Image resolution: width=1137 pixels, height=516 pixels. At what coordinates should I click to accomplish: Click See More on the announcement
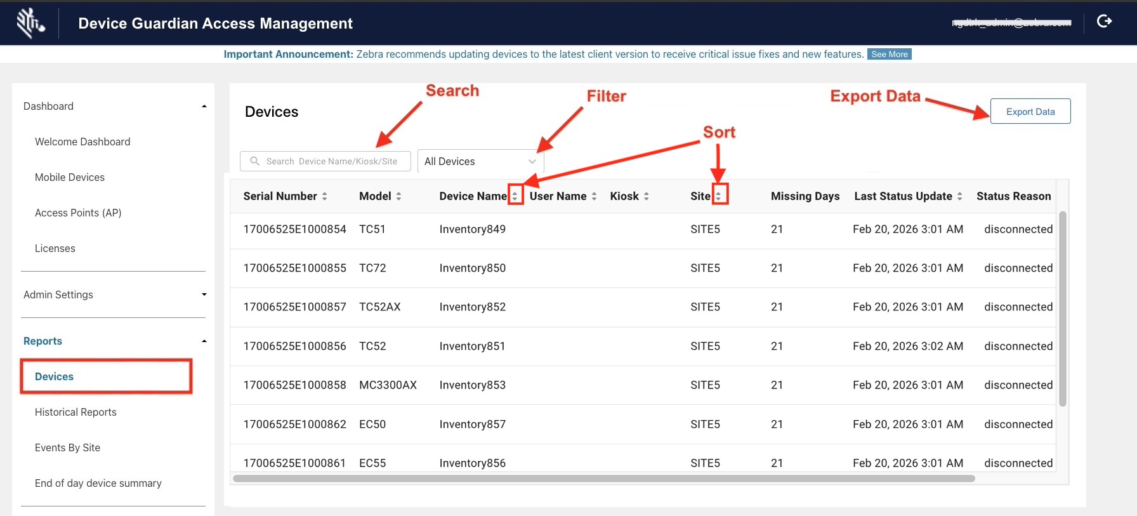pyautogui.click(x=889, y=55)
